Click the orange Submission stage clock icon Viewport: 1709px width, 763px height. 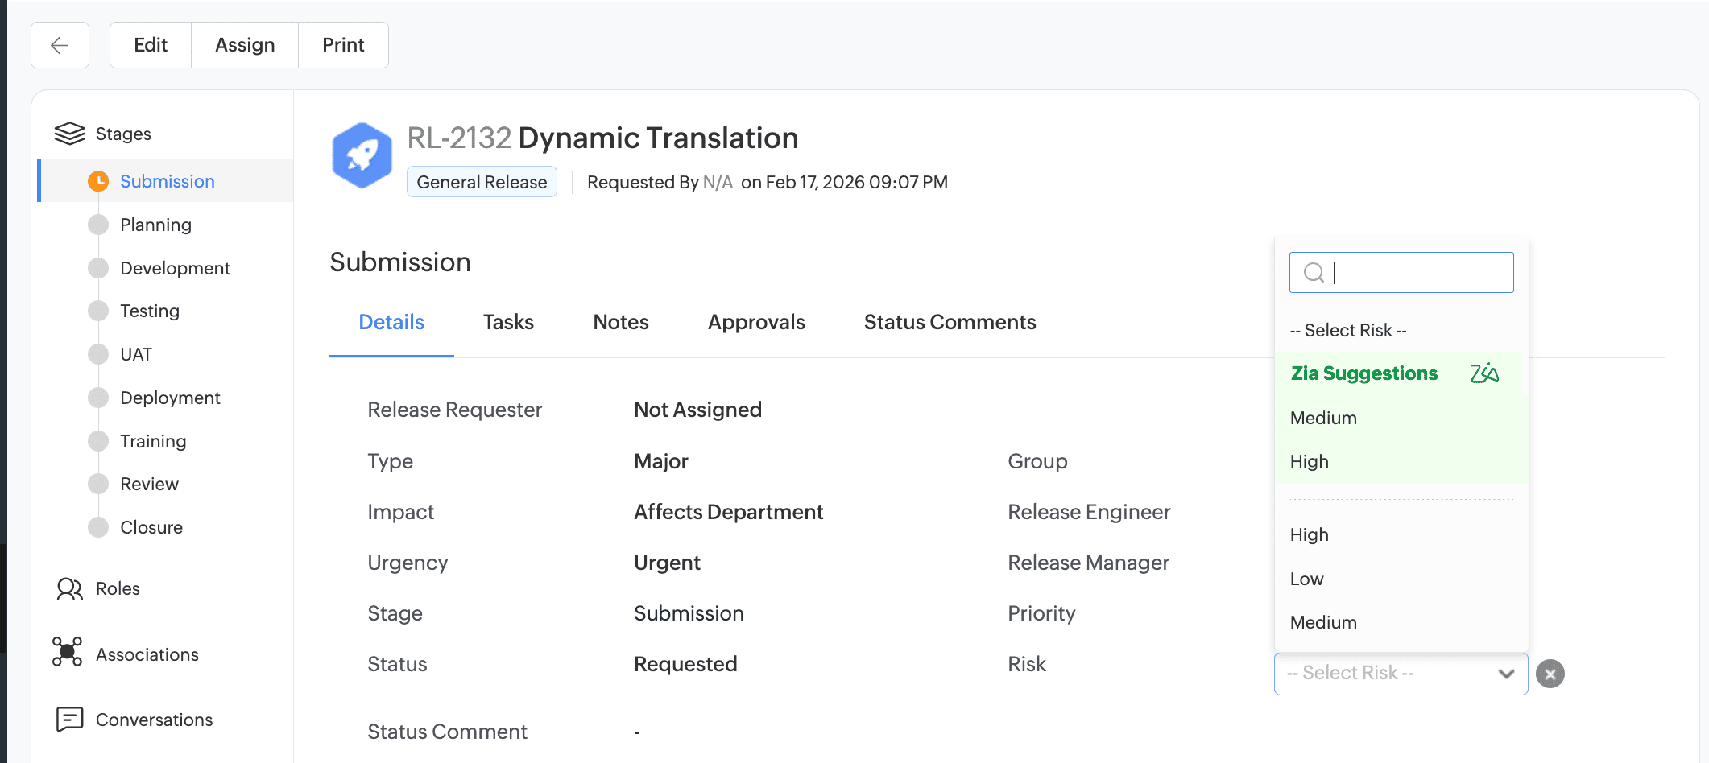click(x=98, y=181)
